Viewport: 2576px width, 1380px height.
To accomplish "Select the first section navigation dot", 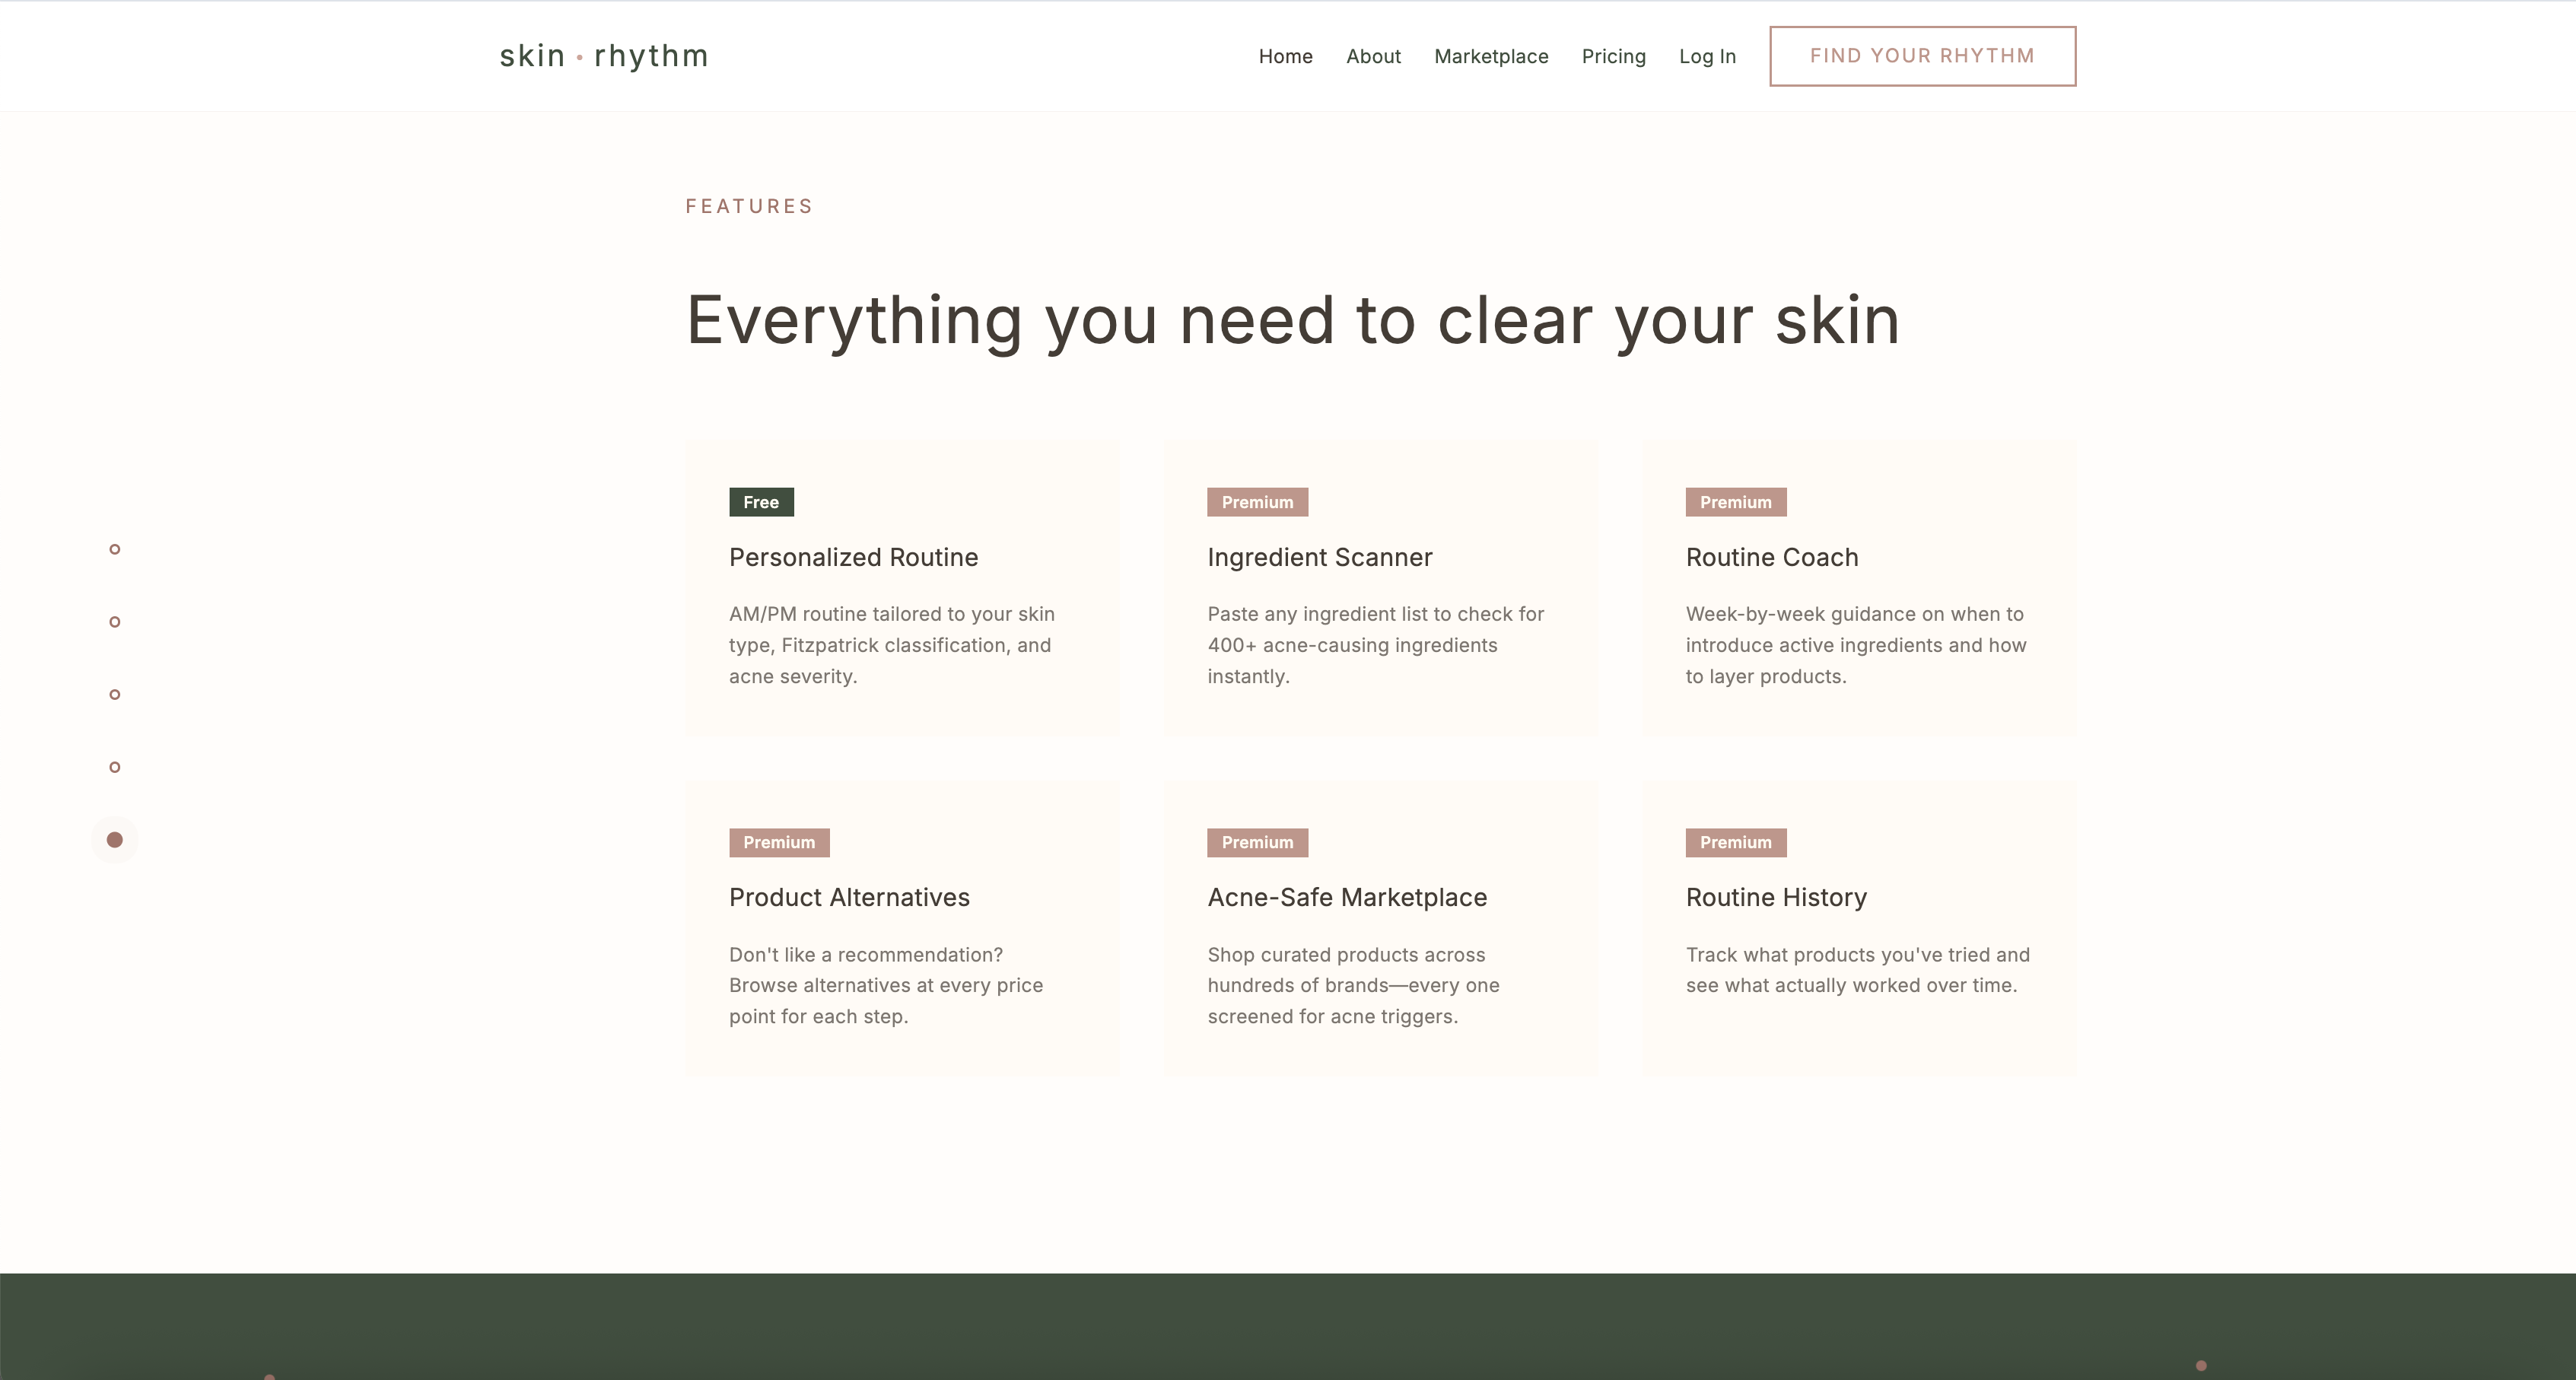I will click(115, 548).
